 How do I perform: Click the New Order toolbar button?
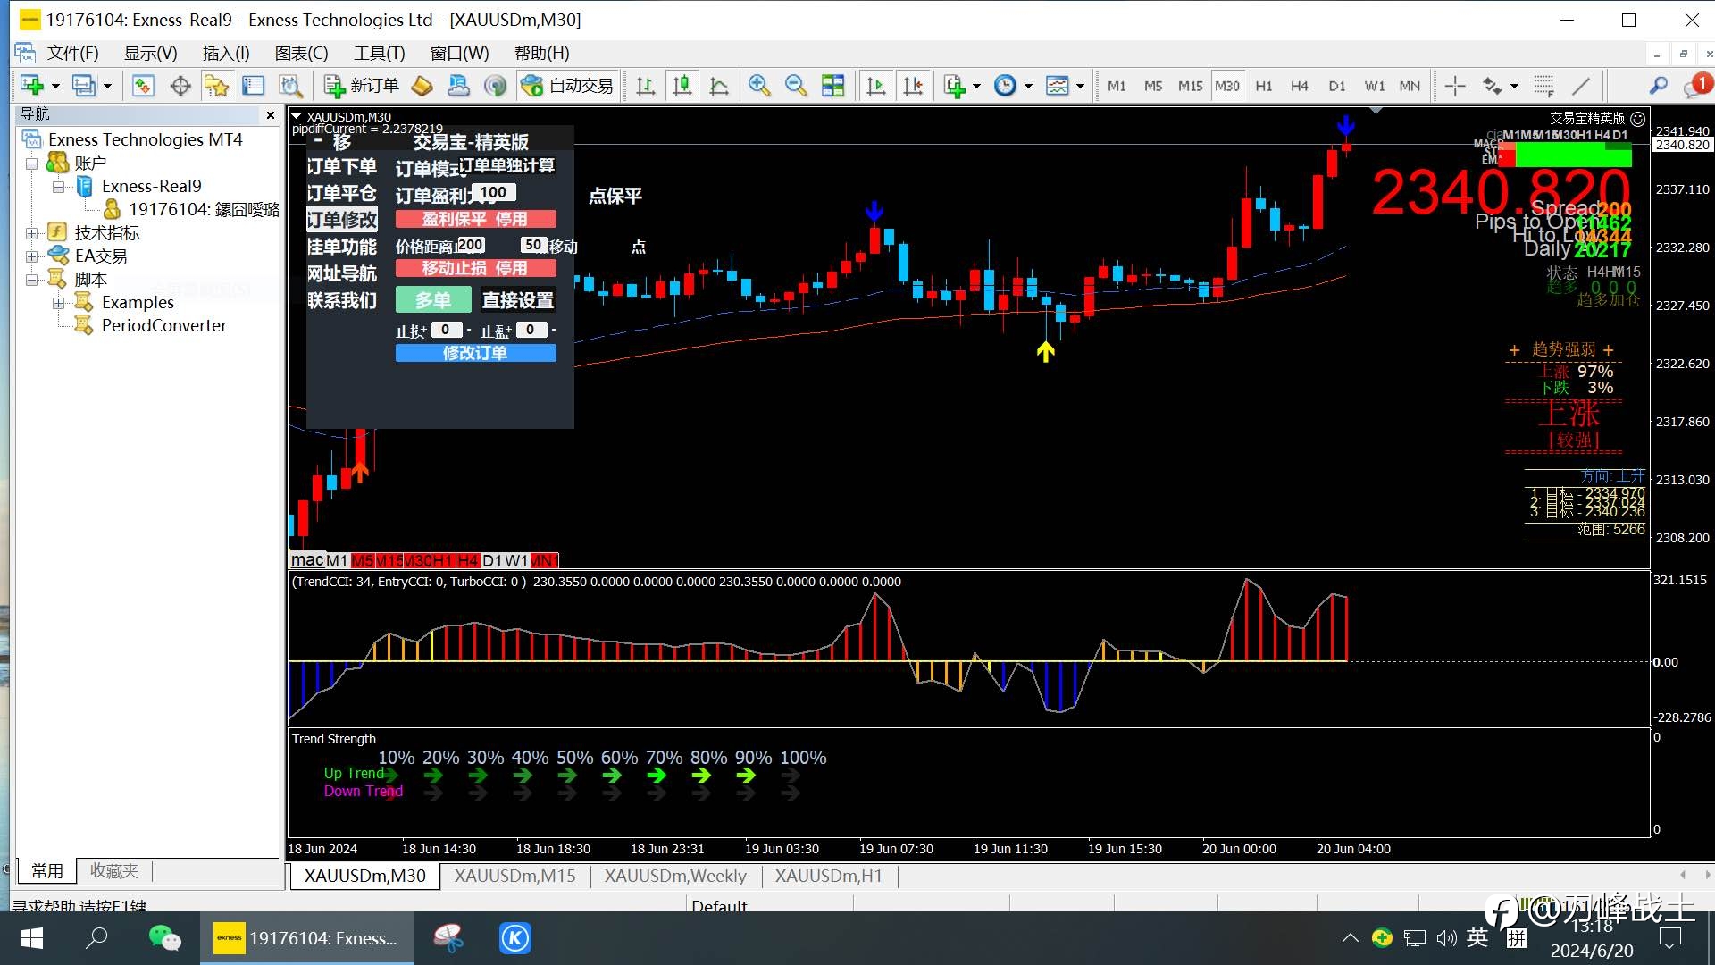tap(362, 86)
